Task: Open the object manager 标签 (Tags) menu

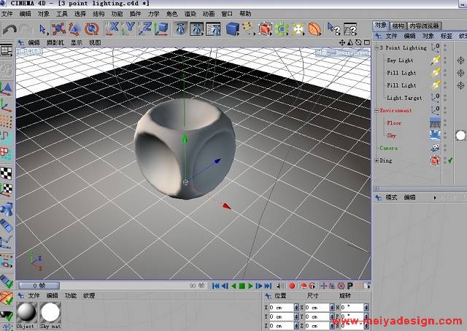Action: point(447,36)
